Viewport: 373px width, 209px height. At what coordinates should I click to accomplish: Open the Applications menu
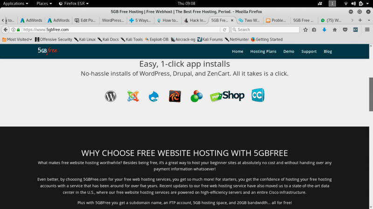coord(15,4)
